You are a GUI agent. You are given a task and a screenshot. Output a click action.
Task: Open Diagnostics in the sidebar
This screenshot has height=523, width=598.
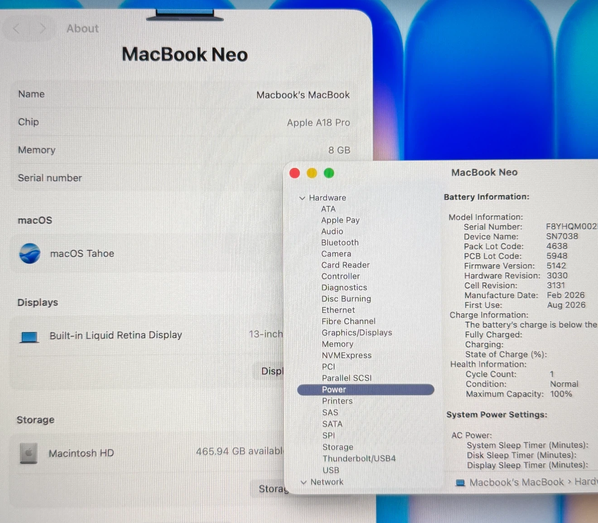point(344,287)
